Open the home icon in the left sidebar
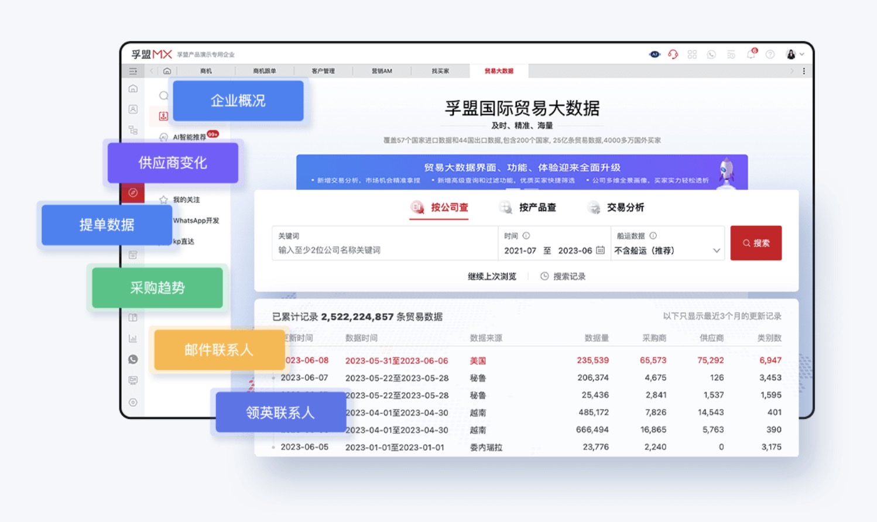This screenshot has width=877, height=522. pos(133,88)
